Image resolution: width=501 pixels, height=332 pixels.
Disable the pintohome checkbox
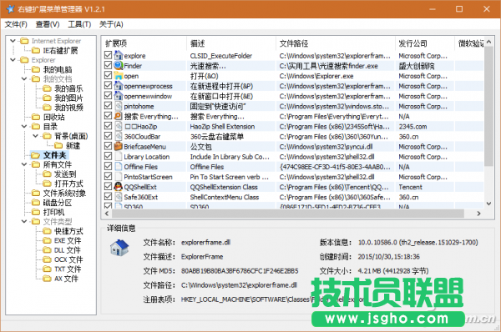coord(108,106)
